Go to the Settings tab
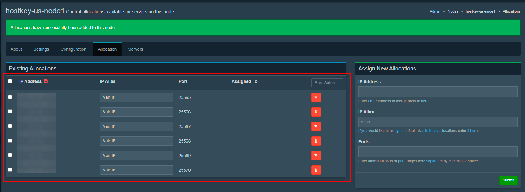Viewport: 525px width, 192px height. [x=41, y=49]
